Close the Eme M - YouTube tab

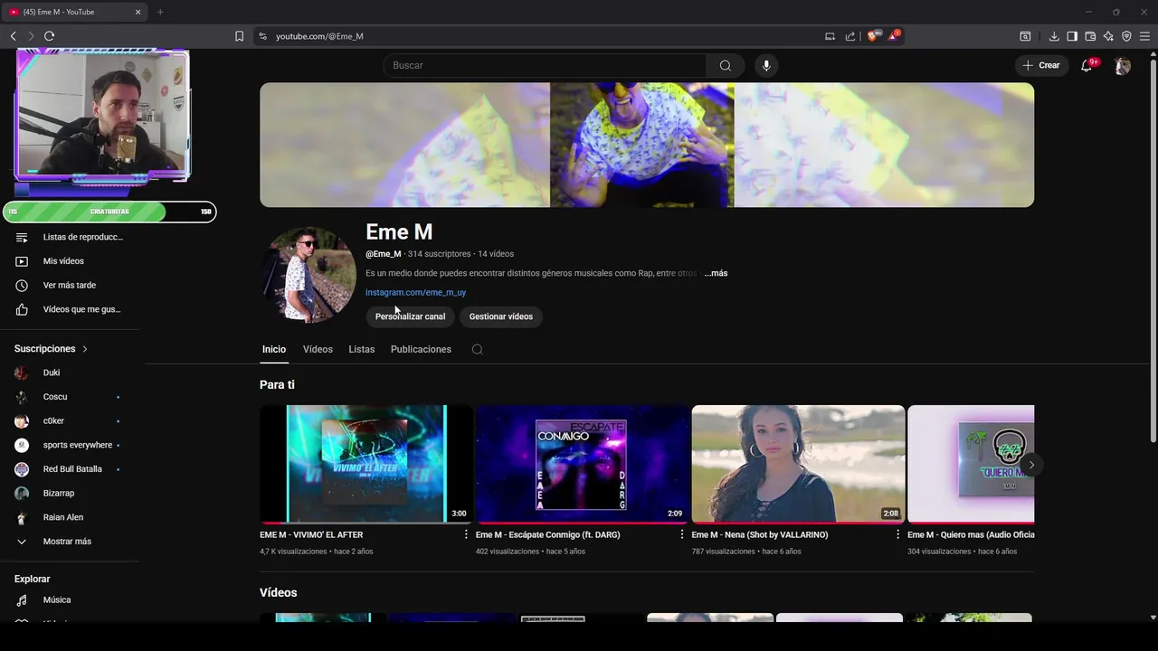[x=138, y=12]
